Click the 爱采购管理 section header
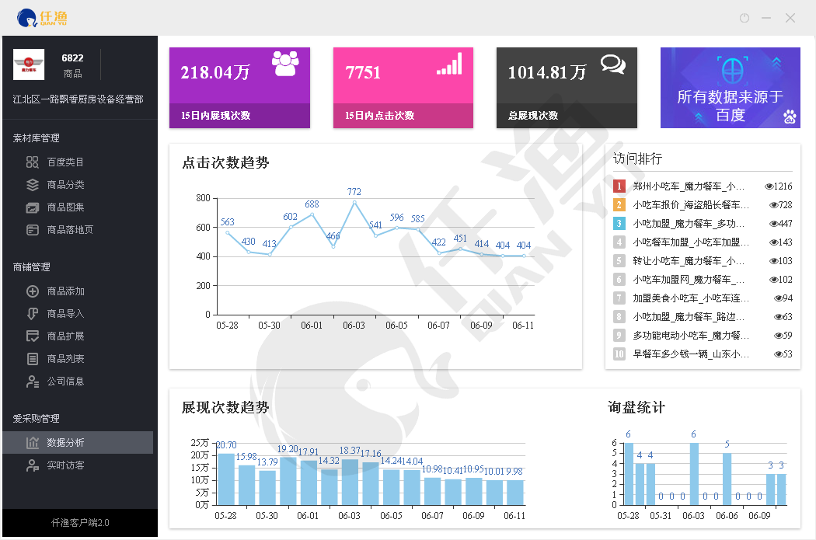This screenshot has height=540, width=816. (x=36, y=419)
